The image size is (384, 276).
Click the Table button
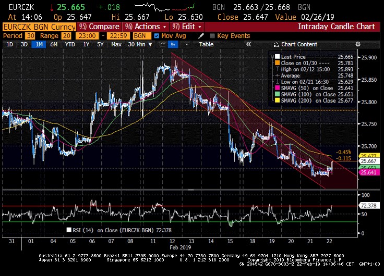point(206,44)
